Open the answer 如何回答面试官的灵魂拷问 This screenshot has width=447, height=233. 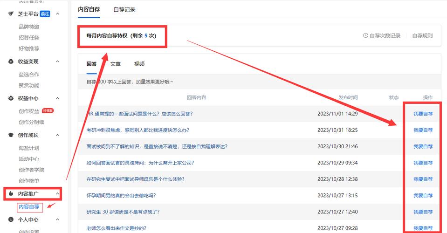tap(140, 163)
